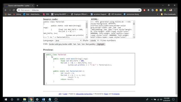Click the profile avatar in Chrome toolbar
Image resolution: width=181 pixels, height=102 pixels.
coord(171,10)
